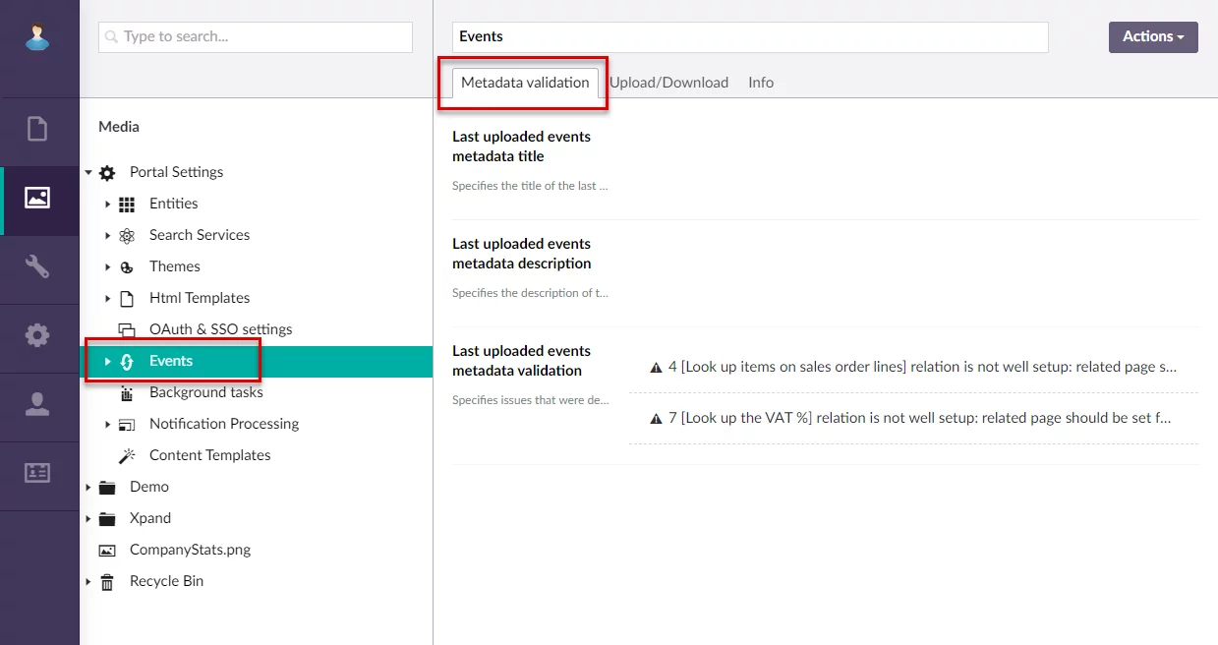Expand the Demo folder arrow

pos(88,488)
